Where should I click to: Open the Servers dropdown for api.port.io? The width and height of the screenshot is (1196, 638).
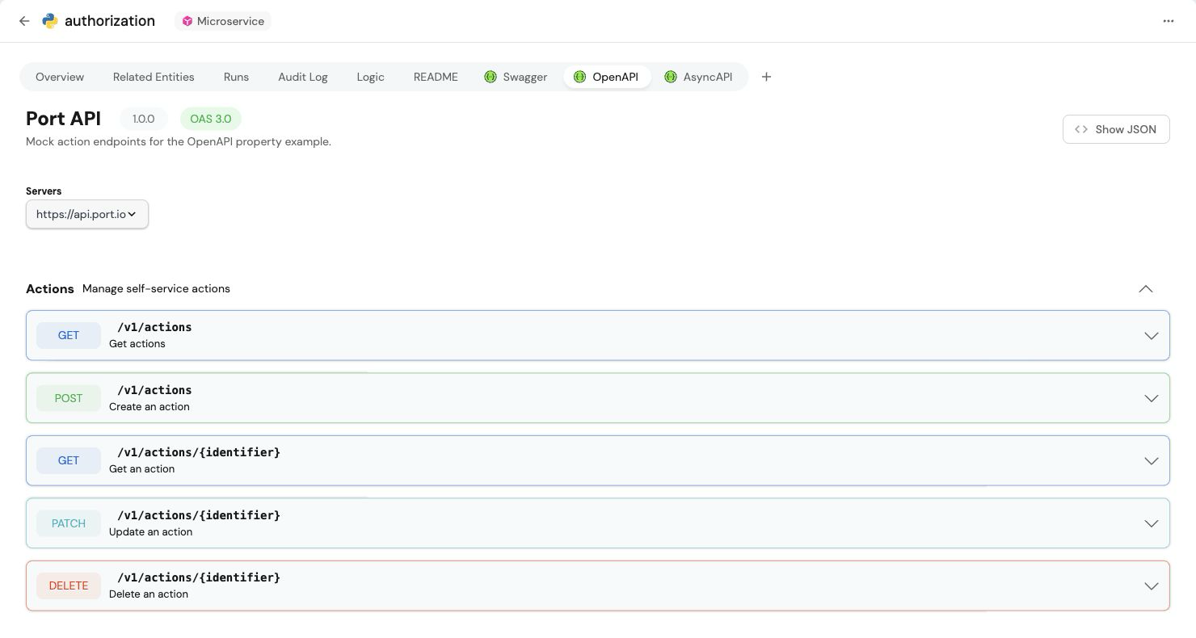point(87,214)
